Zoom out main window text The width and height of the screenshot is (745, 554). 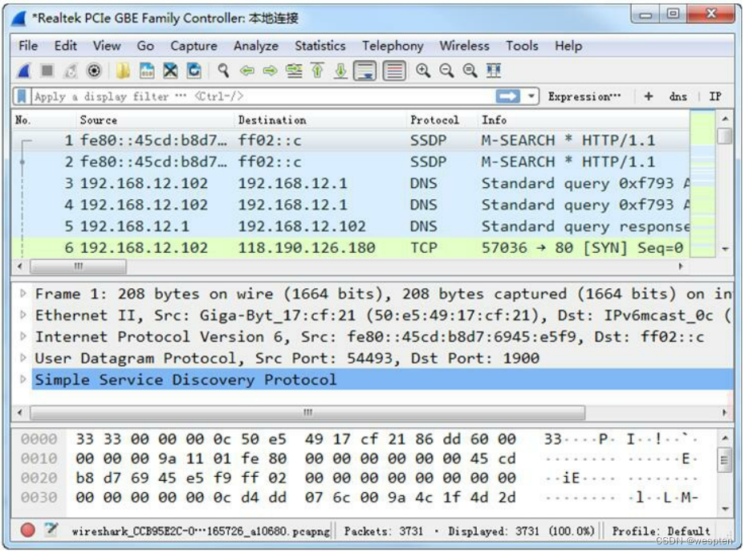click(x=446, y=71)
